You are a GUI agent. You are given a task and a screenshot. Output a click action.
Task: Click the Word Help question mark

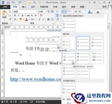tap(90, 3)
